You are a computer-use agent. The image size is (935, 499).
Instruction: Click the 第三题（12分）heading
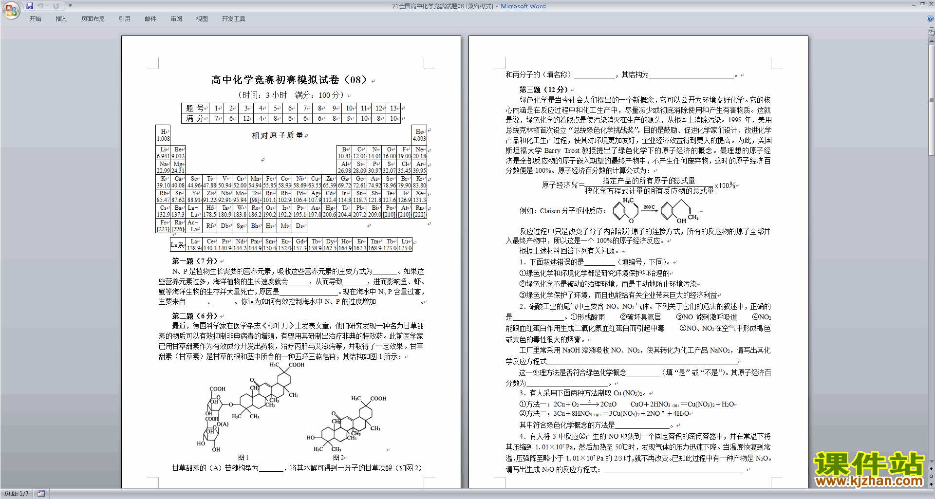544,90
